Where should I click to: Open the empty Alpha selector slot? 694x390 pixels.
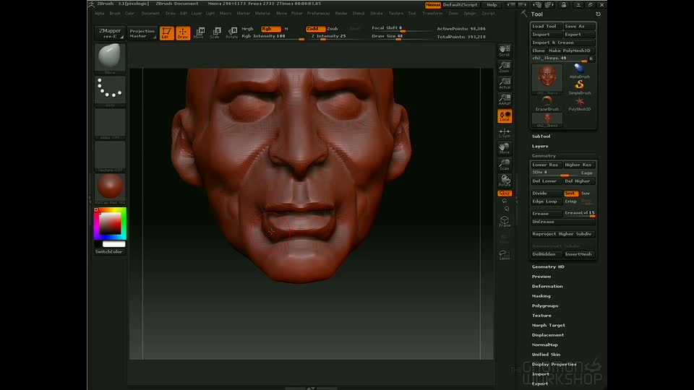pos(110,124)
